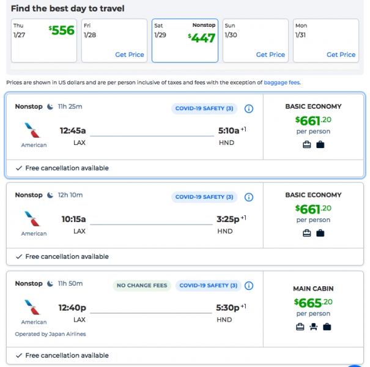
Task: Select Thu 1/27 date with $556 price
Action: (44, 40)
